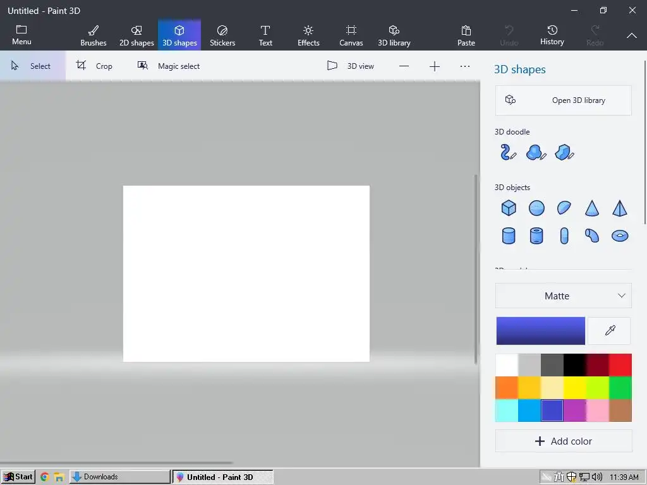Select the Sharp edge 3D doodle
This screenshot has height=485, width=647.
pos(564,152)
